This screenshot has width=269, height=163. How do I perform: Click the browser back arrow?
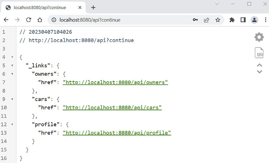pos(6,20)
